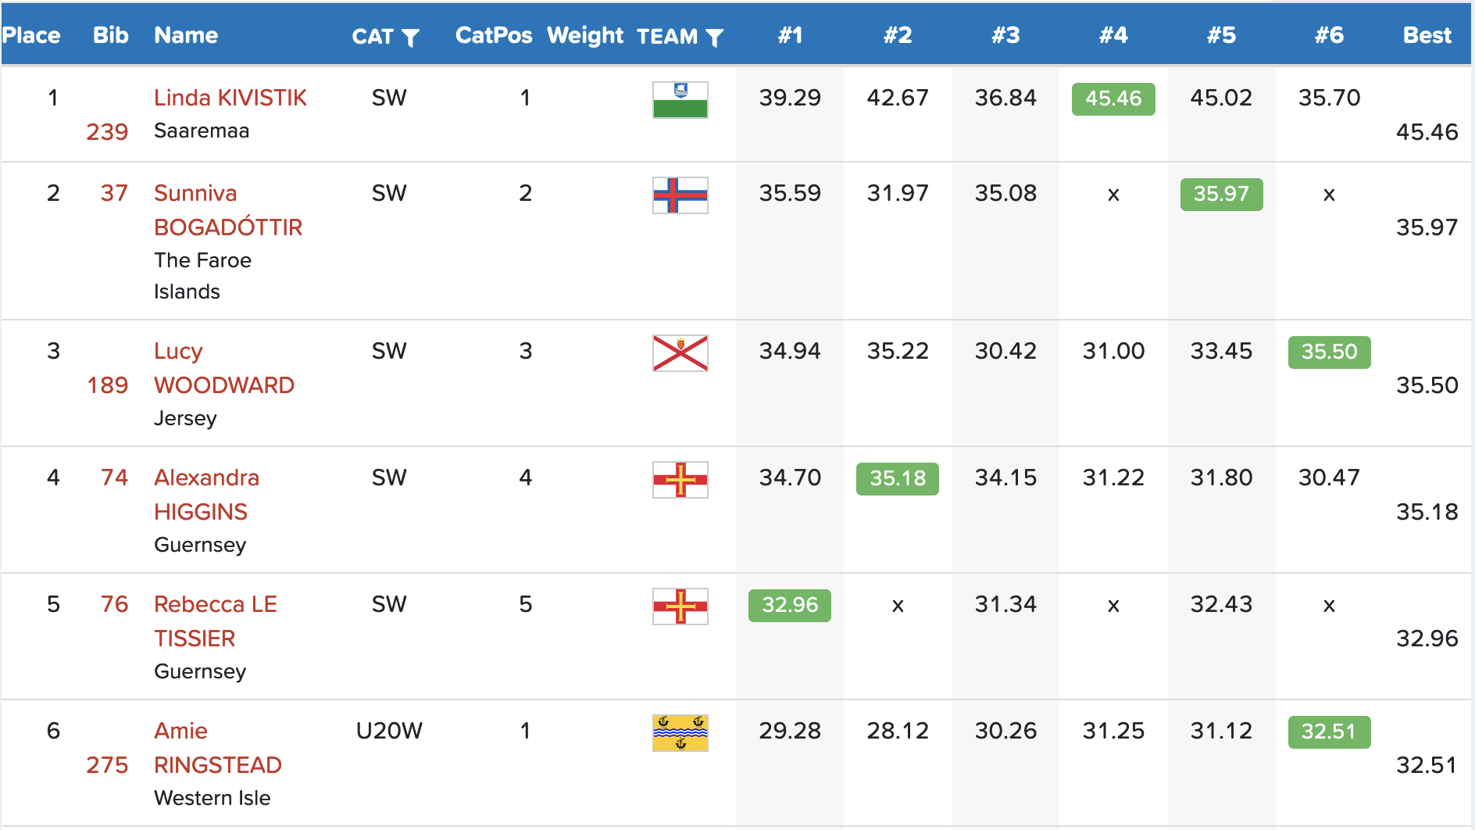Sort by the Best column header
This screenshot has width=1475, height=830.
coord(1427,35)
